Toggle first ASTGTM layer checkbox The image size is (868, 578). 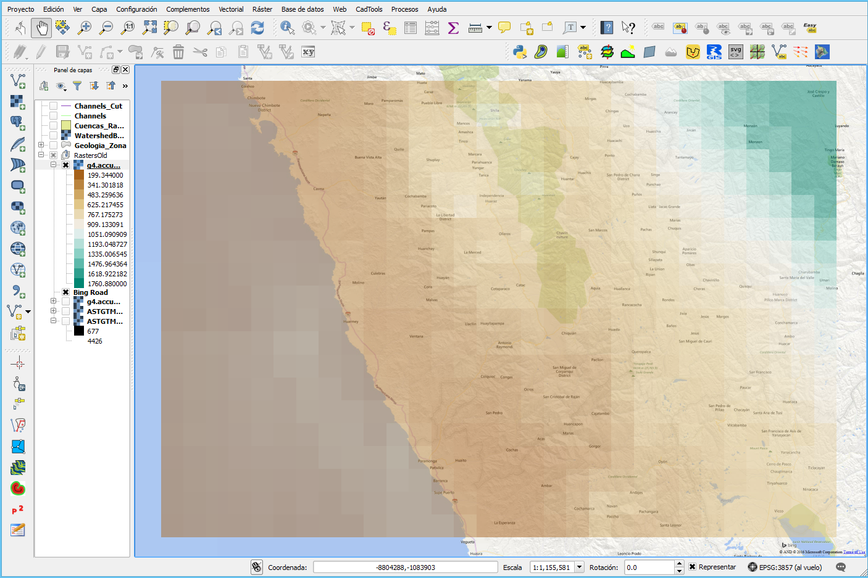pos(65,312)
